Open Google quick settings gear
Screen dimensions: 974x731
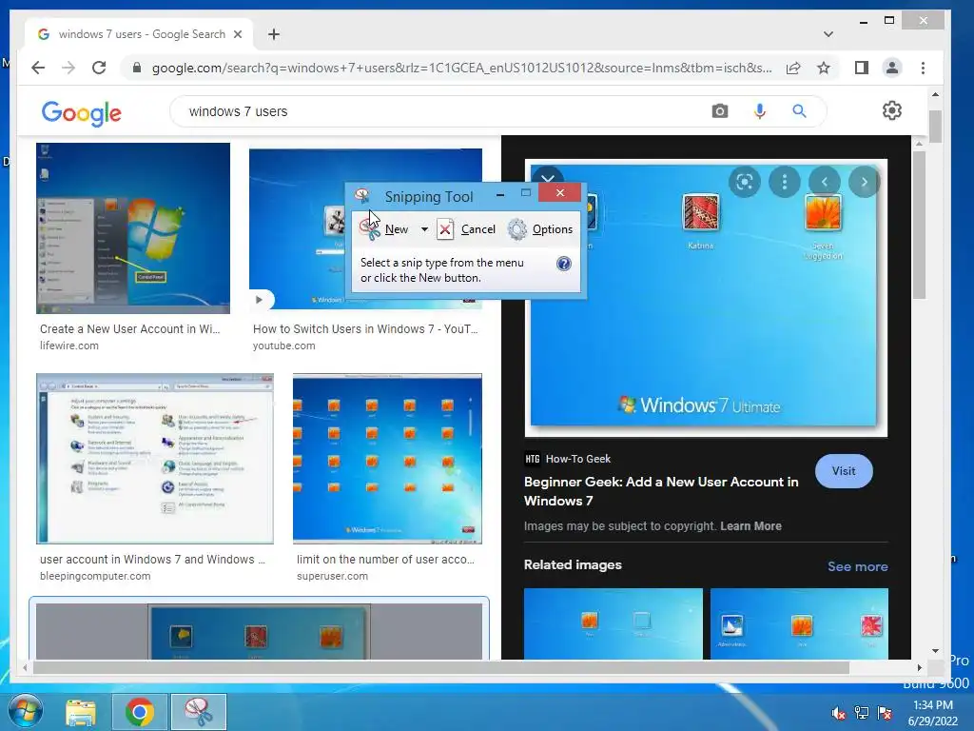click(892, 110)
